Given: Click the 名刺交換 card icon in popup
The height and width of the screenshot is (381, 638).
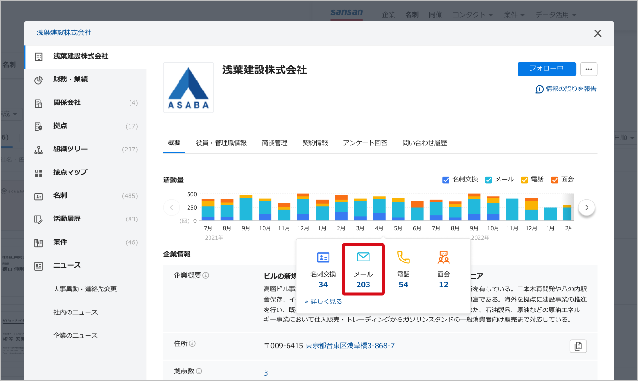Looking at the screenshot, I should tap(323, 258).
